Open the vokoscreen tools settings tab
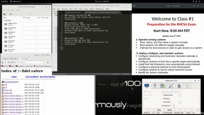 coord(171,86)
